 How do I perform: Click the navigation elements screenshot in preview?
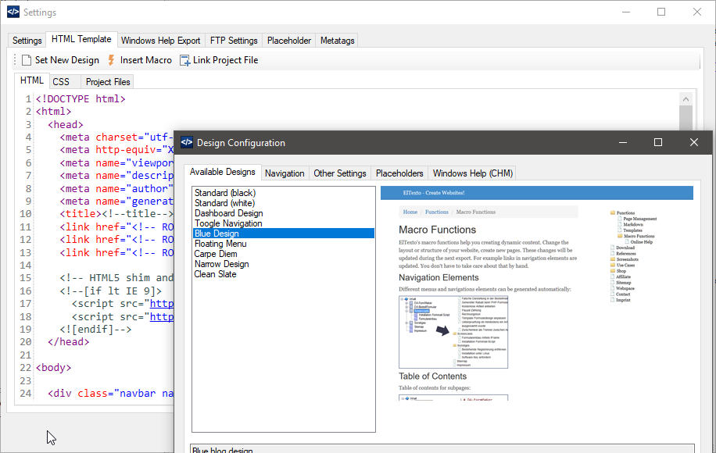point(453,332)
